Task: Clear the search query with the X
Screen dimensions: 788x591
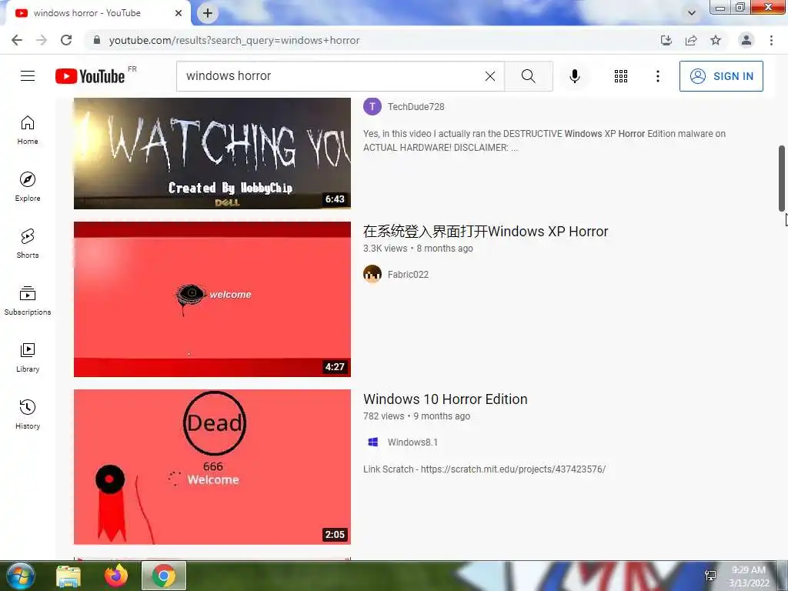Action: (x=490, y=76)
